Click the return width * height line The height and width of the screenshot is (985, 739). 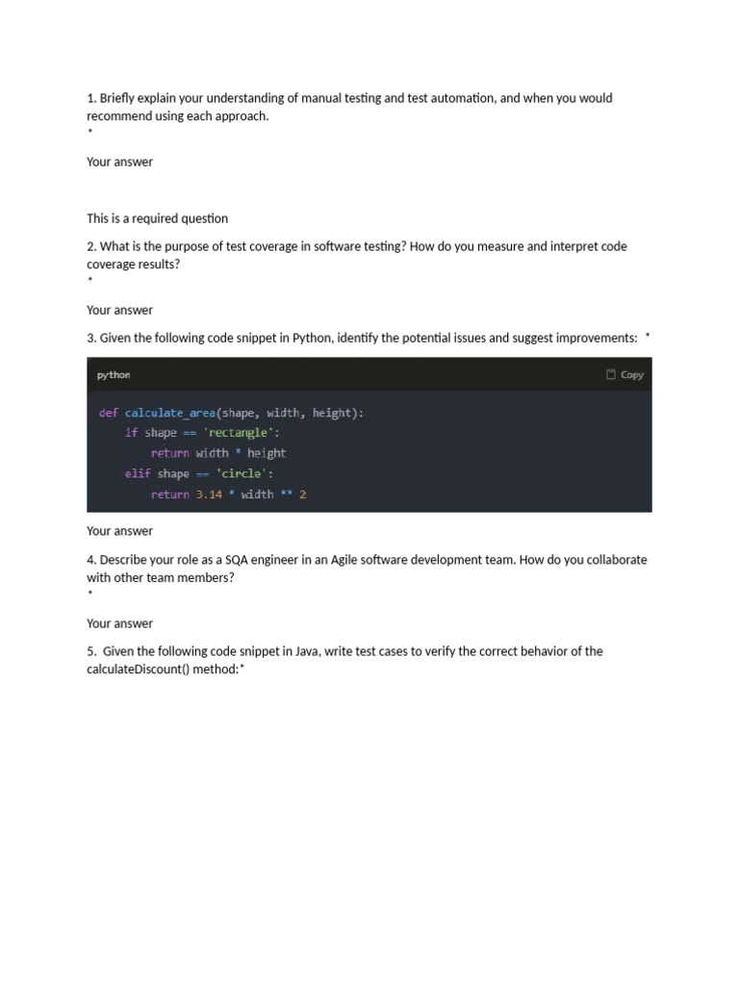coord(218,453)
